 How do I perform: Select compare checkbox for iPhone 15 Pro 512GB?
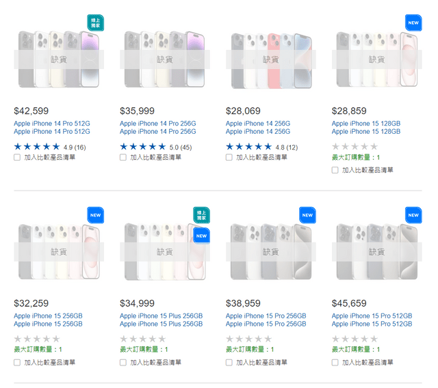pyautogui.click(x=335, y=362)
